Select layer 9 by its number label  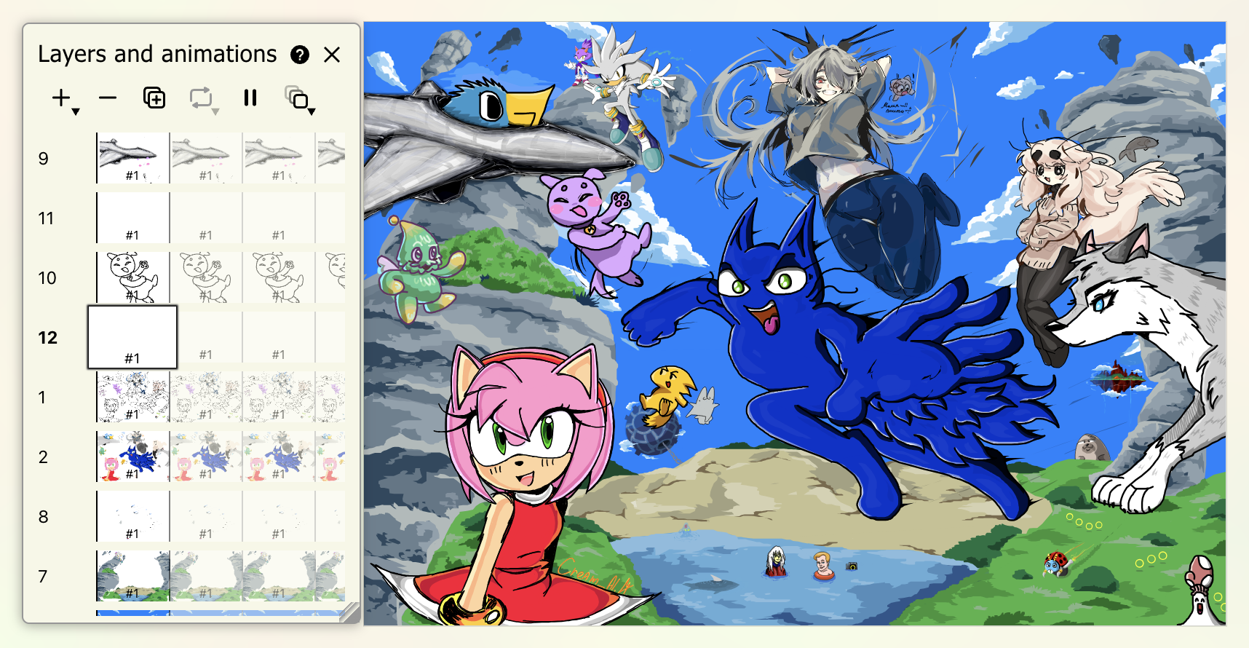[44, 159]
